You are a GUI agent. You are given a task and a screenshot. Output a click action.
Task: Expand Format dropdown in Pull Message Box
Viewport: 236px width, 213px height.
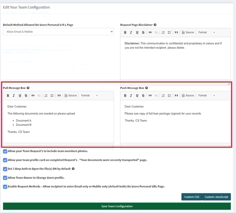(89, 96)
